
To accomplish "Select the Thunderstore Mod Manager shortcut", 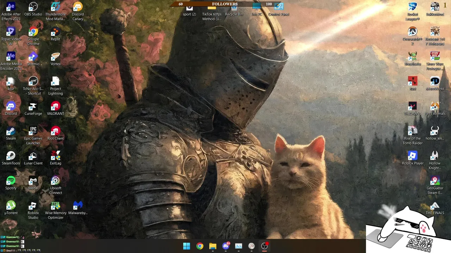I will (x=55, y=11).
